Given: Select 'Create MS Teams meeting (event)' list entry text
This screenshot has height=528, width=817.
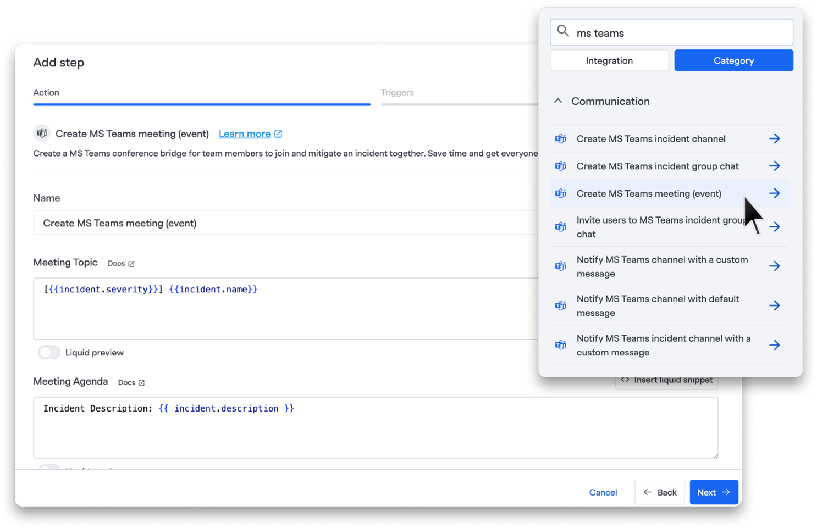Looking at the screenshot, I should (x=649, y=193).
